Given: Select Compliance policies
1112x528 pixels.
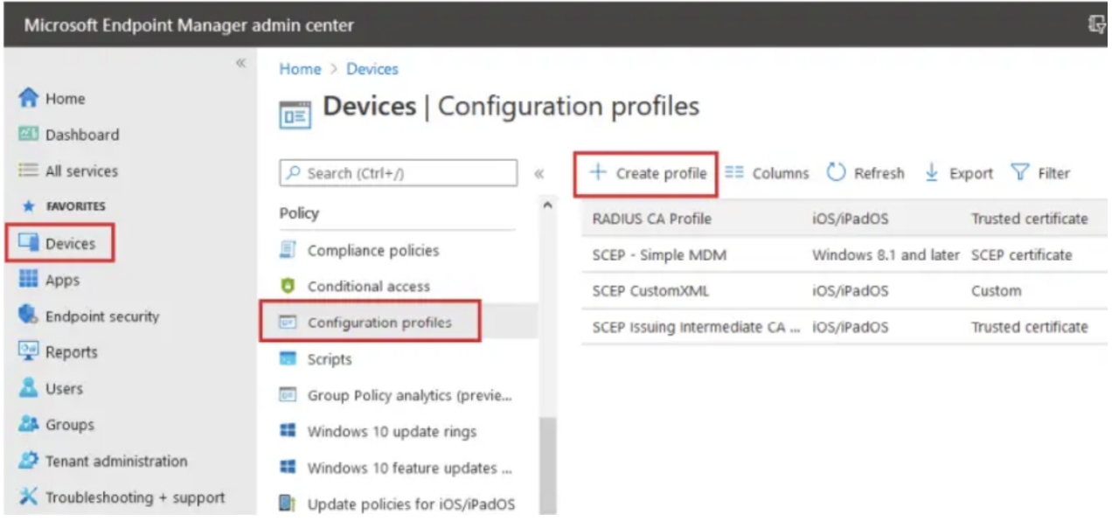Looking at the screenshot, I should [373, 250].
